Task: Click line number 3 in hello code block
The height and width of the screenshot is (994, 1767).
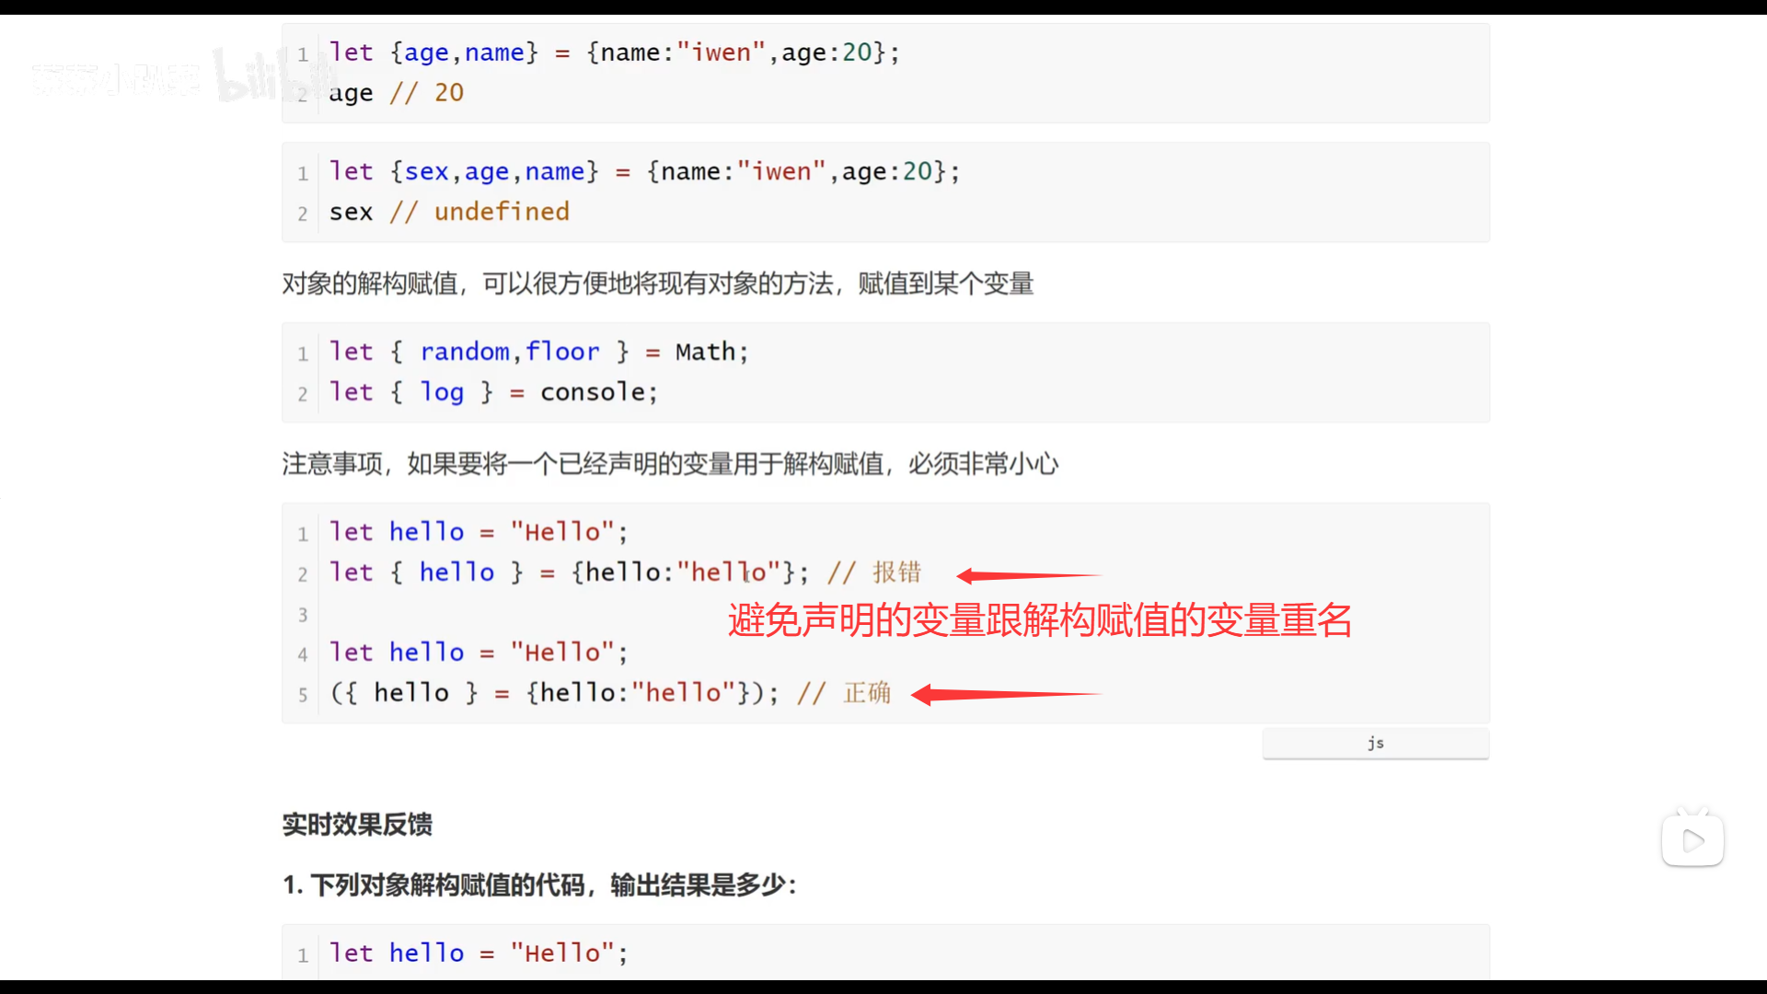Action: click(303, 615)
